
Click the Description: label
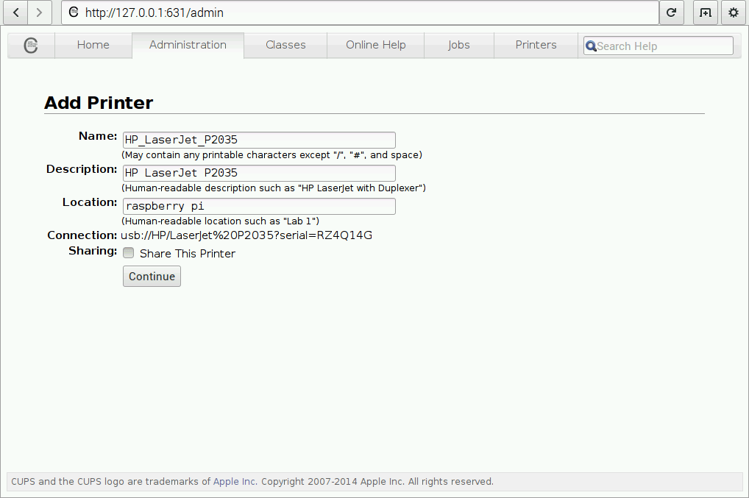[82, 169]
